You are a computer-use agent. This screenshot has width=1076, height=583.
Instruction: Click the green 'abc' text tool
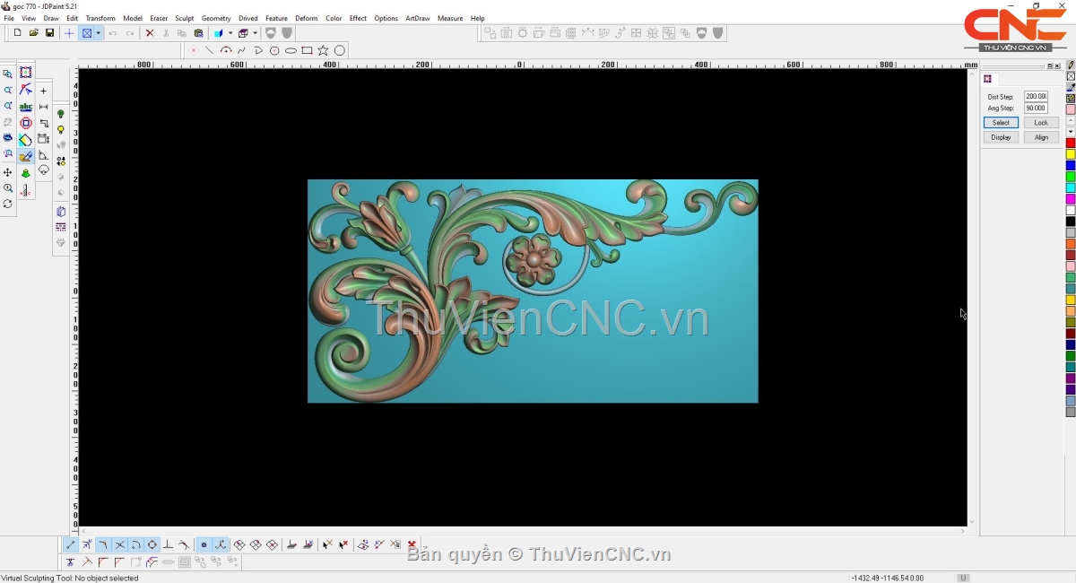(x=25, y=107)
